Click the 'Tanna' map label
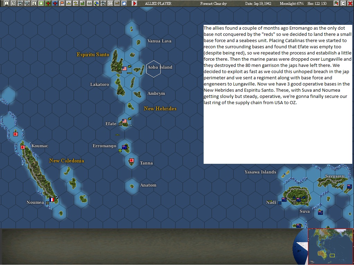This screenshot has width=354, height=270. (146, 163)
